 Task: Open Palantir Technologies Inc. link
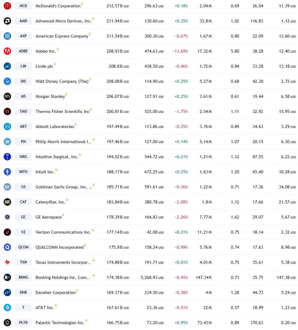[60, 323]
